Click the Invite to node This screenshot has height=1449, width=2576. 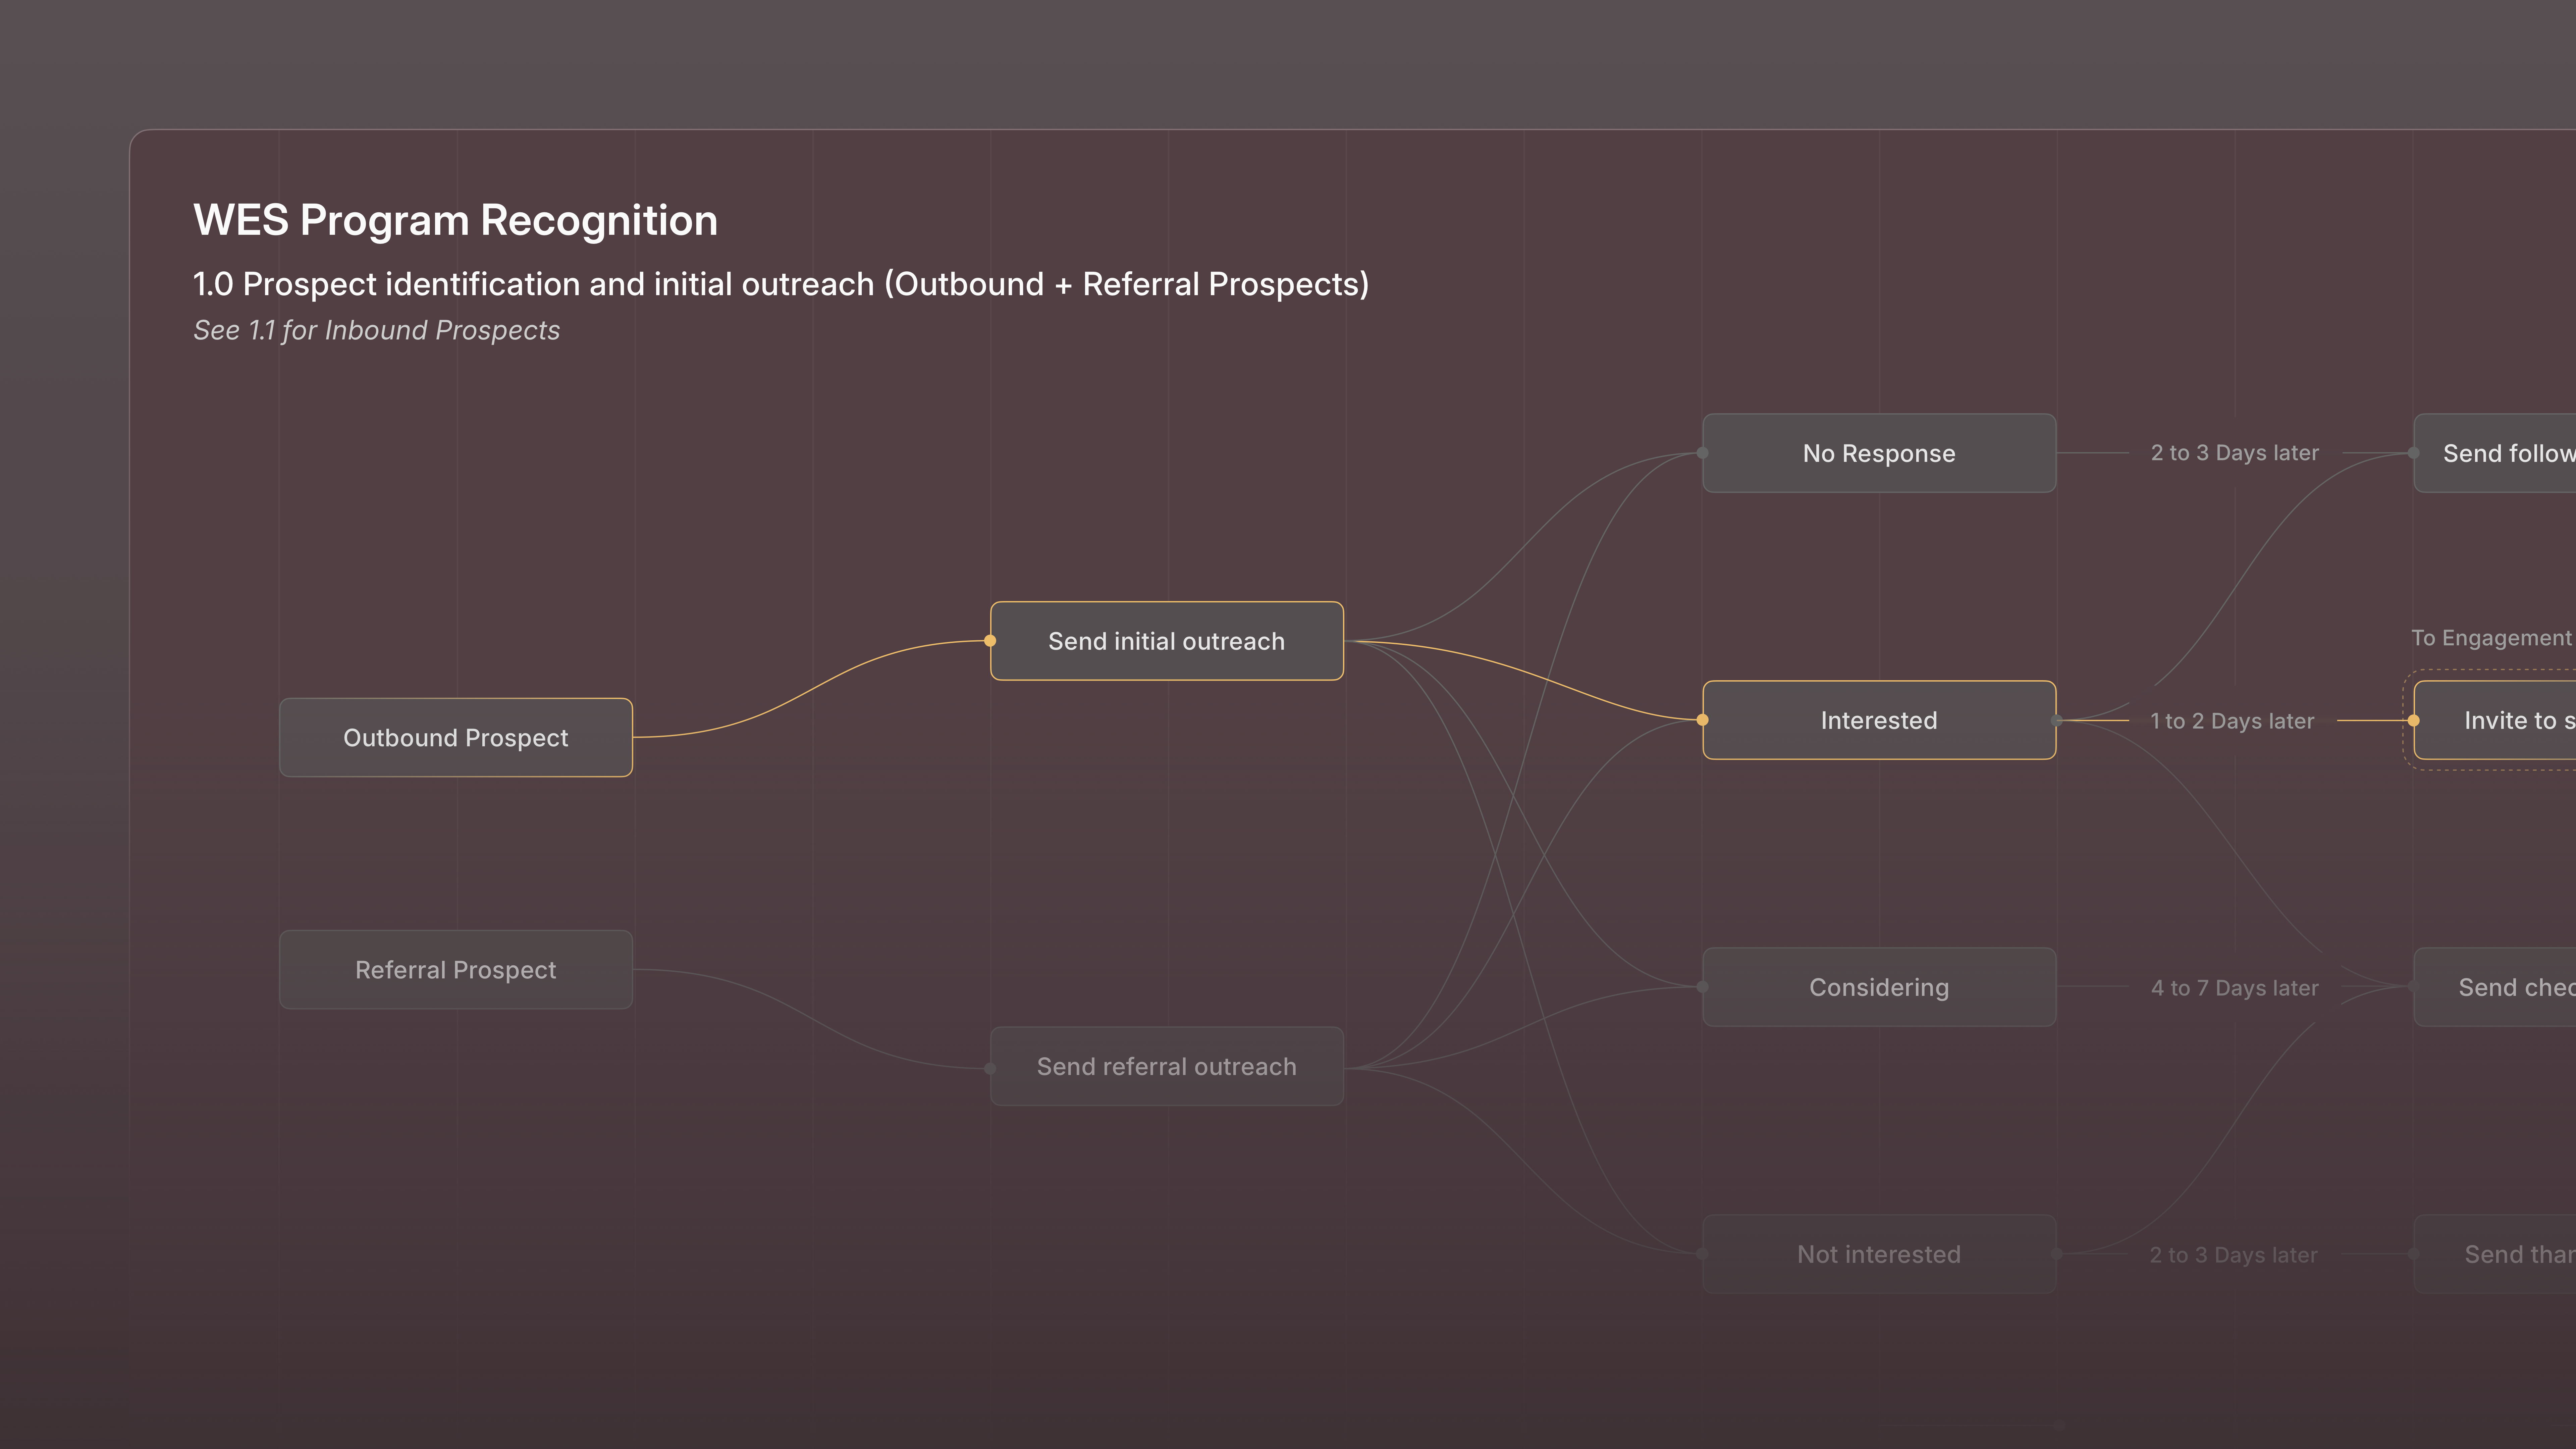coord(2495,720)
